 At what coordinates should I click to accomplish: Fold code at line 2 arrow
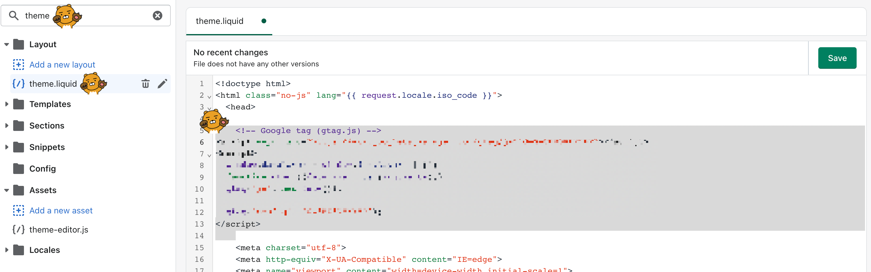point(209,97)
